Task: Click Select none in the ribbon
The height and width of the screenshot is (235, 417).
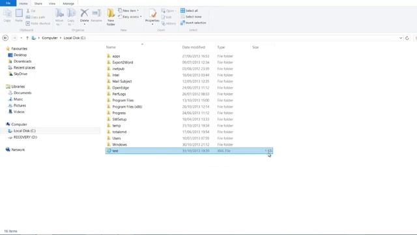Action: point(191,17)
